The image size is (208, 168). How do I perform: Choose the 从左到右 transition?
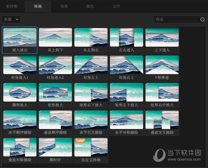[91, 37]
